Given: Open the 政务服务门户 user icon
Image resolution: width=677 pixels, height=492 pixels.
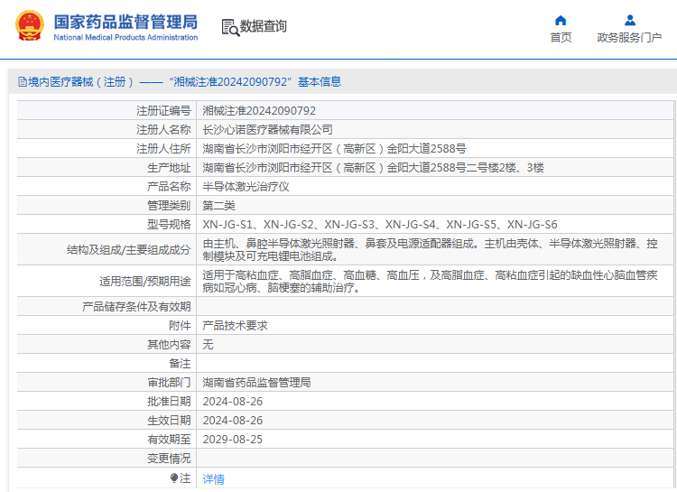Looking at the screenshot, I should 630,20.
